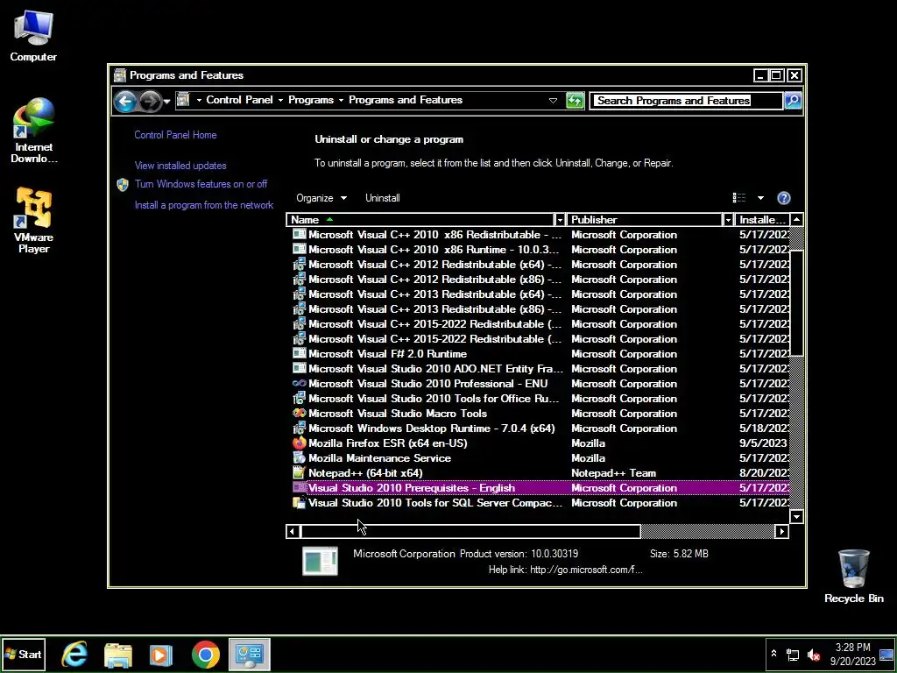Click the Uninstall toolbar button
The width and height of the screenshot is (897, 673).
383,198
